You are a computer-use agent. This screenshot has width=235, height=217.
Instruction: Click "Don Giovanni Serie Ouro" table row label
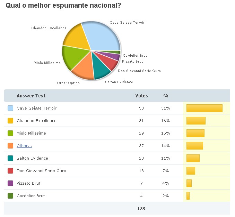(x=41, y=171)
